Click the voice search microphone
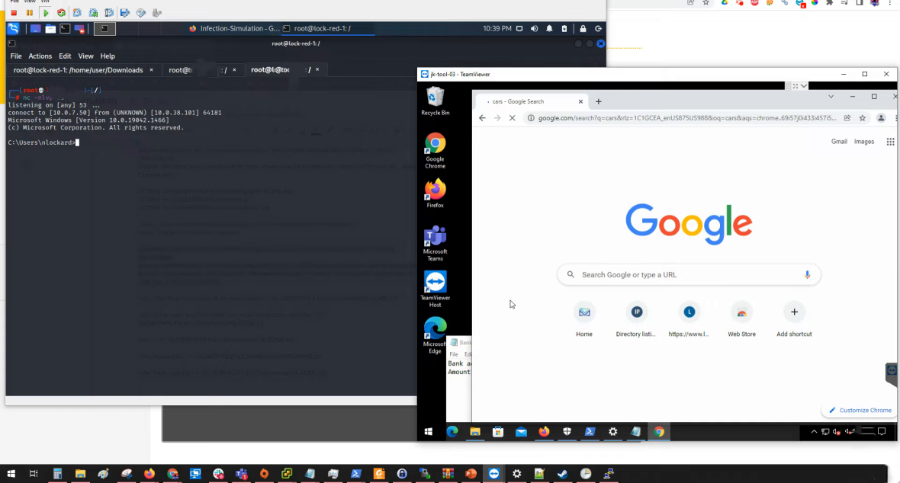900x483 pixels. [807, 275]
